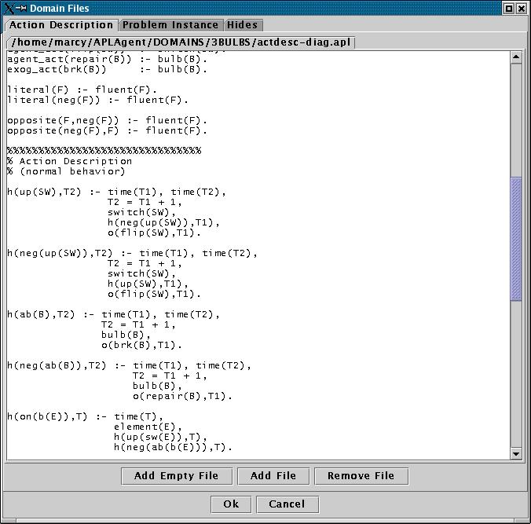Select the Hides tab
Viewport: 531px width, 524px height.
click(242, 25)
